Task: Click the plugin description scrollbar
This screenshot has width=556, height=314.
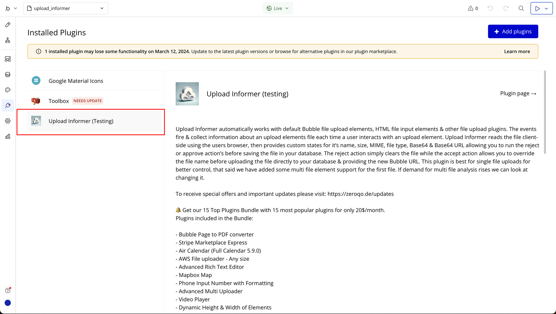Action: coord(545,112)
